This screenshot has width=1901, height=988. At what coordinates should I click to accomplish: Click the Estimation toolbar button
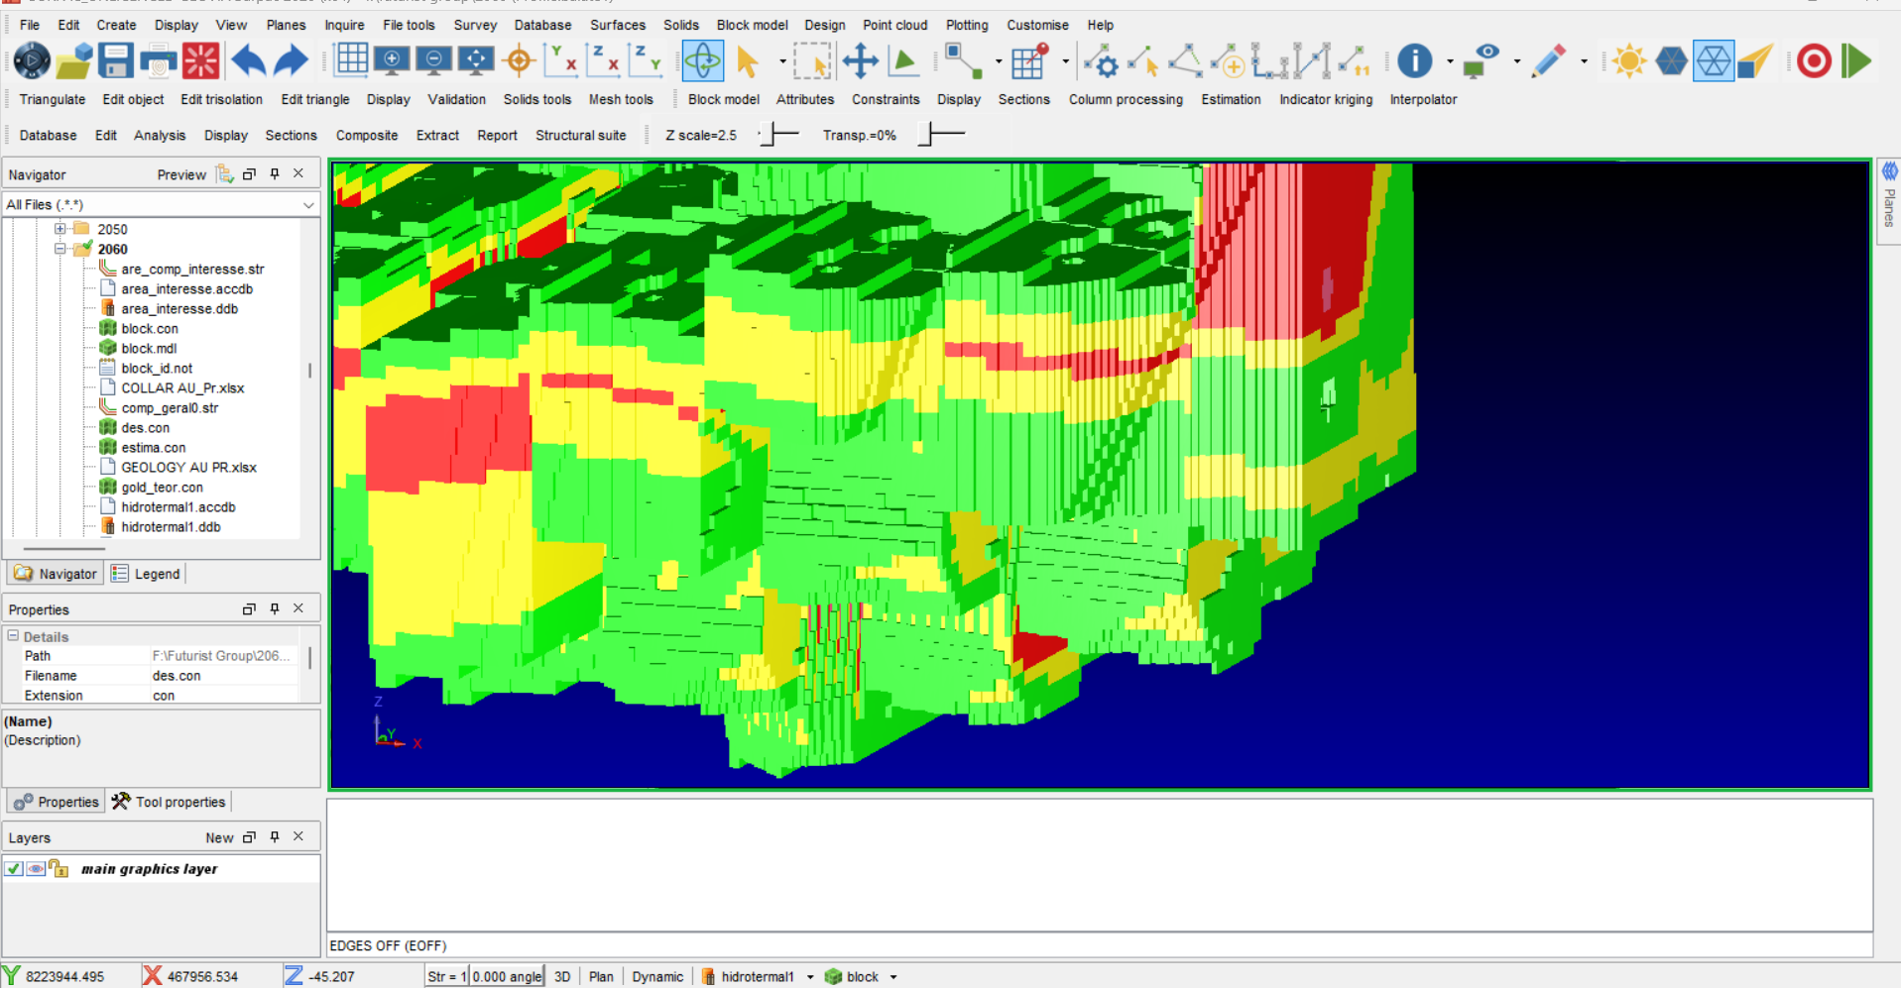click(1231, 99)
